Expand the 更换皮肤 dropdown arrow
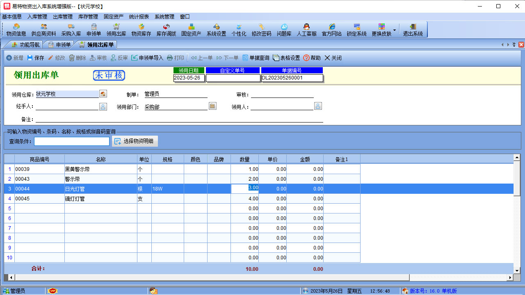 (x=395, y=30)
